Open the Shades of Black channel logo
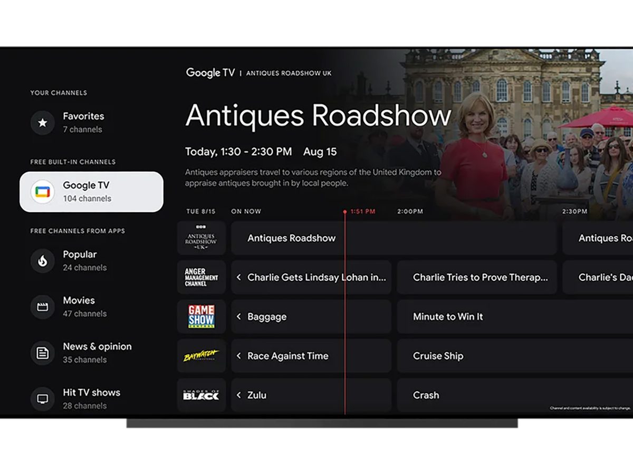633x474 pixels. 201,395
